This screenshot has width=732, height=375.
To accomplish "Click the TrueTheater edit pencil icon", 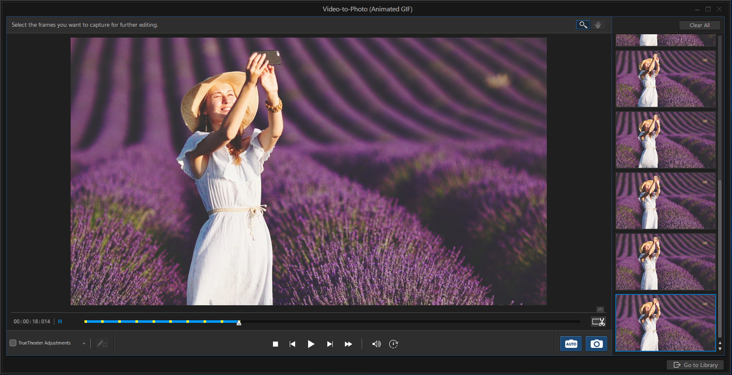I will pyautogui.click(x=102, y=343).
